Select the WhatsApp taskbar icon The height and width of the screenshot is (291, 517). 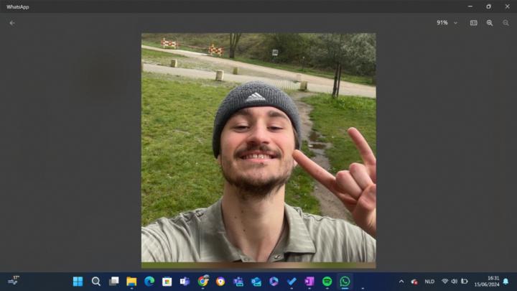point(345,282)
